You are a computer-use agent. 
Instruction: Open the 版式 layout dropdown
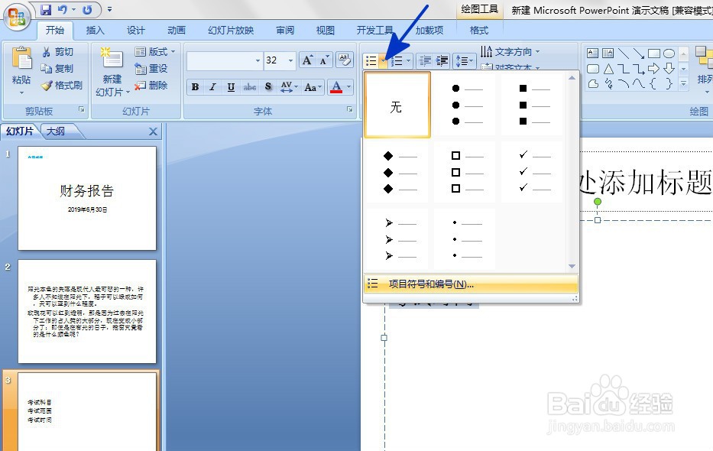[x=154, y=52]
